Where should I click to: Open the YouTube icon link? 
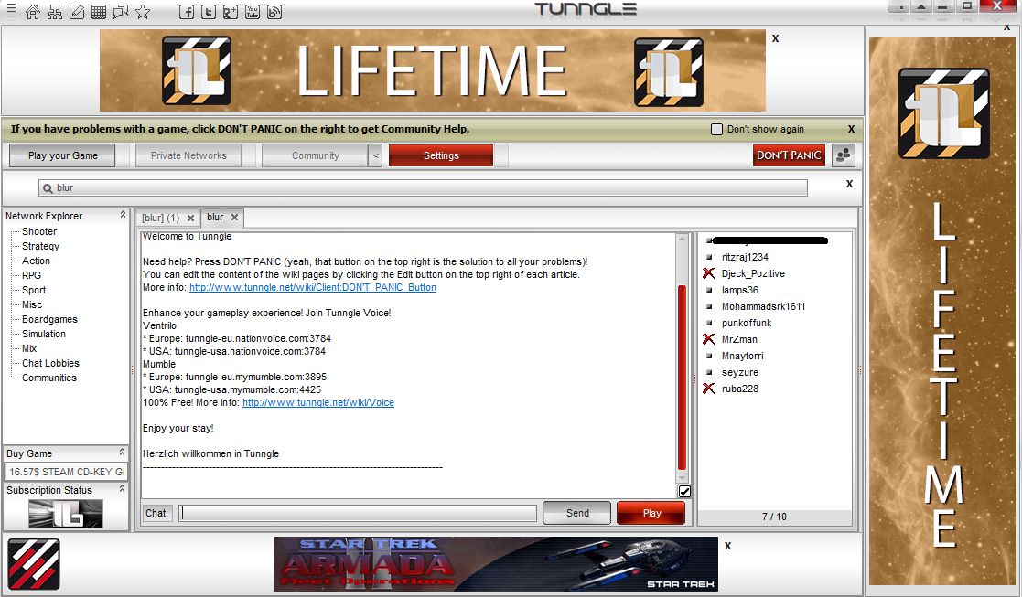point(253,12)
